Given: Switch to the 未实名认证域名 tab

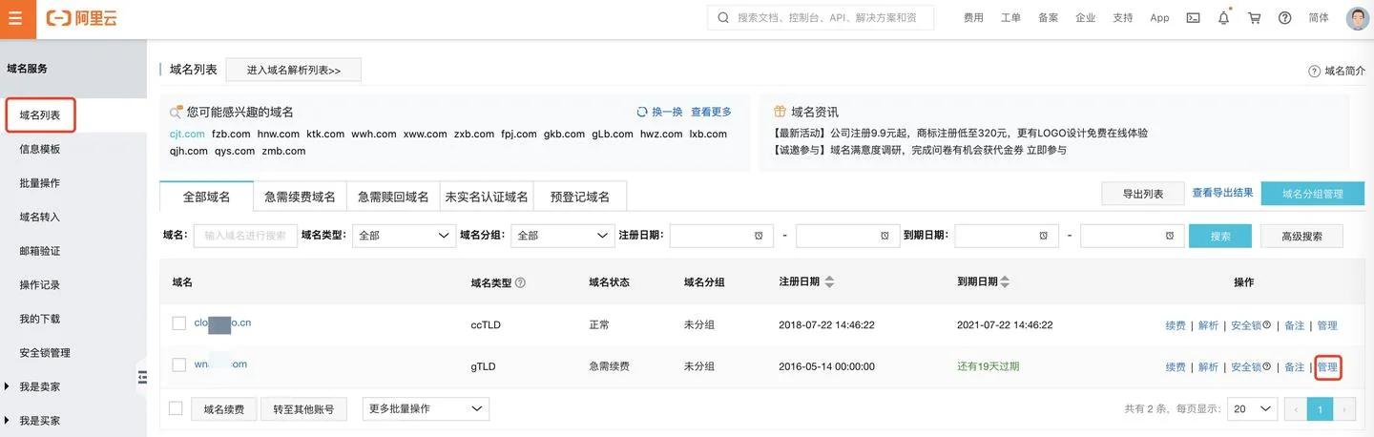Looking at the screenshot, I should click(x=487, y=197).
